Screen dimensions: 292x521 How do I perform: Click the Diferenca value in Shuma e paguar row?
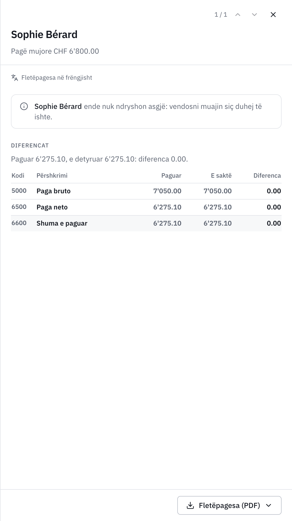[274, 223]
